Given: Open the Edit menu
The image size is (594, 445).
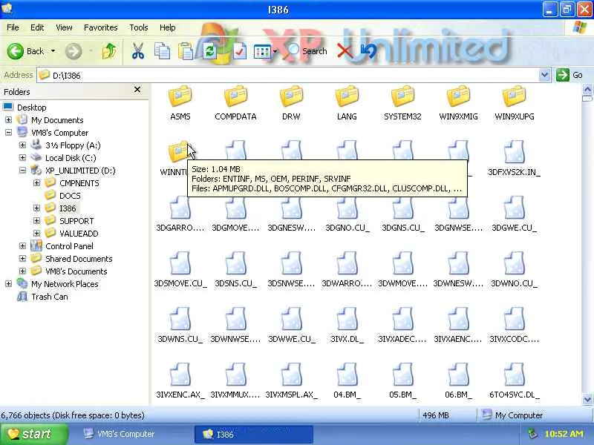Looking at the screenshot, I should (37, 27).
